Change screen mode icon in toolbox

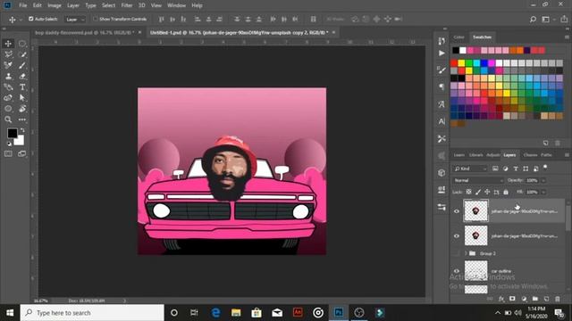click(x=22, y=154)
